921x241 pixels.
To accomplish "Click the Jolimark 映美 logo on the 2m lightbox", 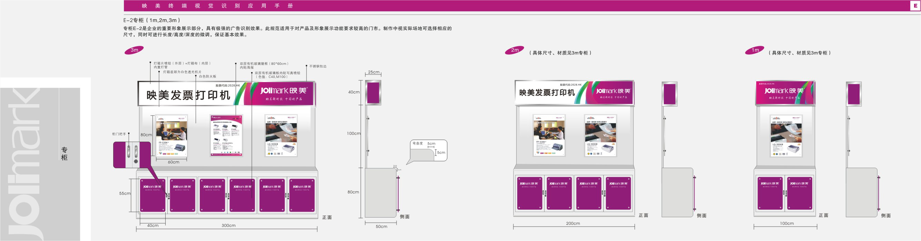I will (x=613, y=91).
